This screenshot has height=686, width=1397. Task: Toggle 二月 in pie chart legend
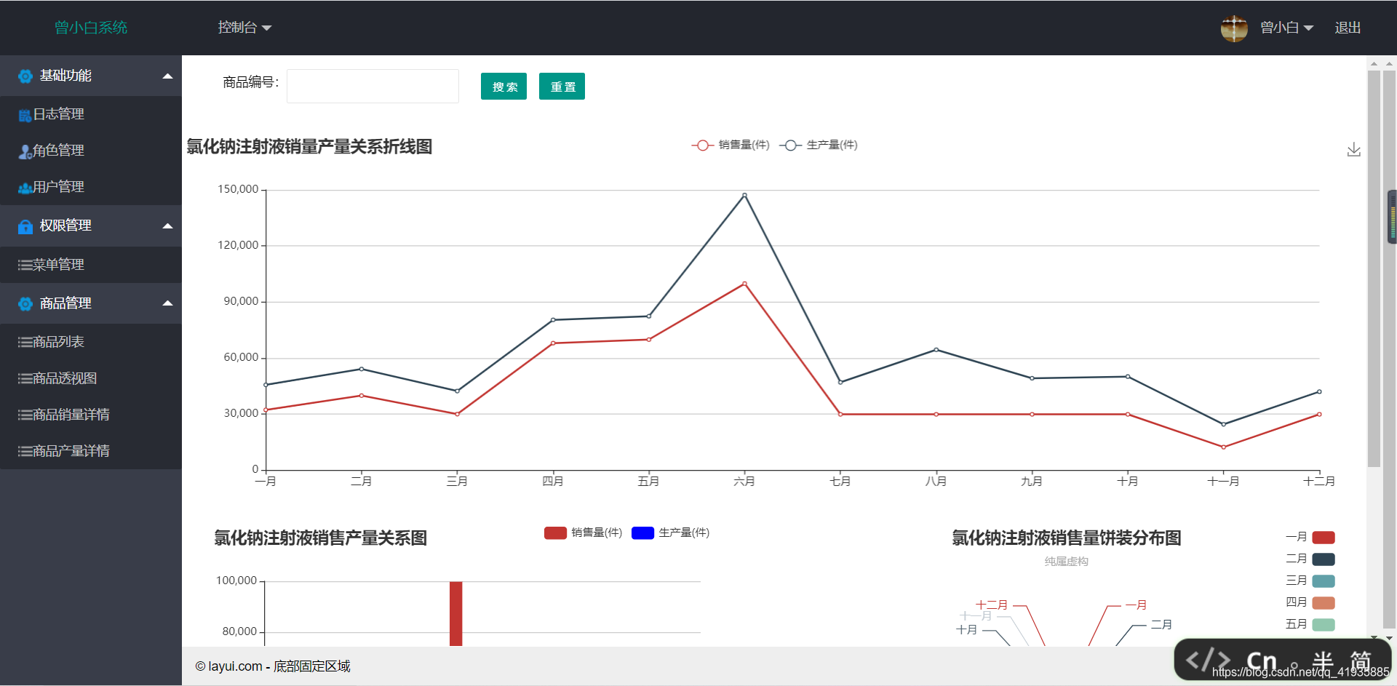[x=1310, y=559]
